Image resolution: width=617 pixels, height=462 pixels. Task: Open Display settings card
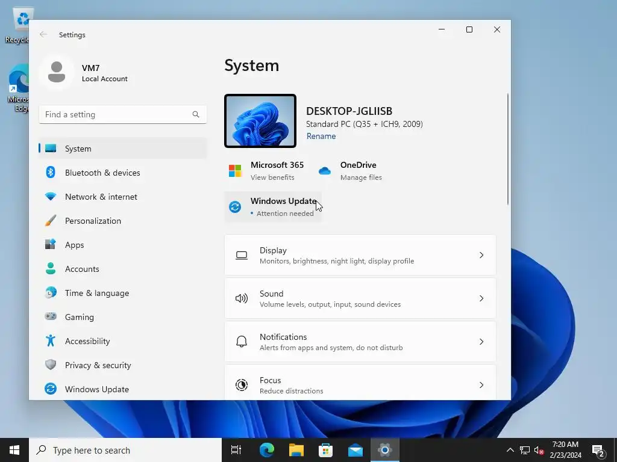360,255
